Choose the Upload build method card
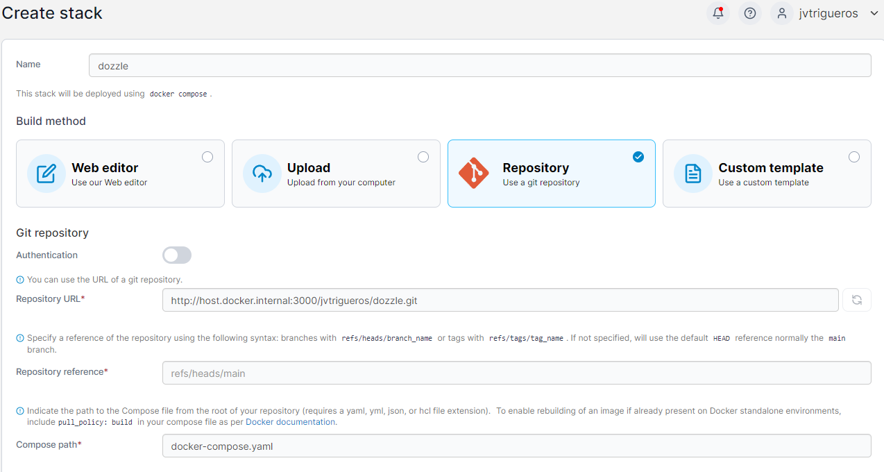 (336, 174)
